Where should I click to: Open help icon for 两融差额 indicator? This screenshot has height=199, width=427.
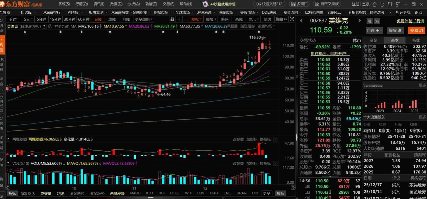point(8,139)
